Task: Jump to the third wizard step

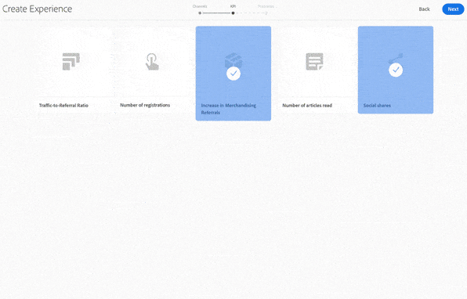Action: (266, 13)
